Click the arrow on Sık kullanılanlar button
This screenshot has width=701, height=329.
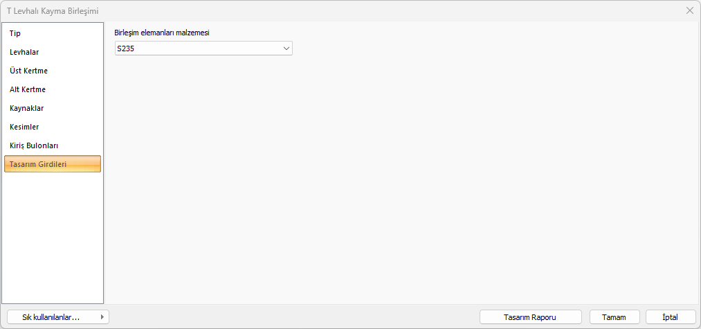pyautogui.click(x=102, y=317)
